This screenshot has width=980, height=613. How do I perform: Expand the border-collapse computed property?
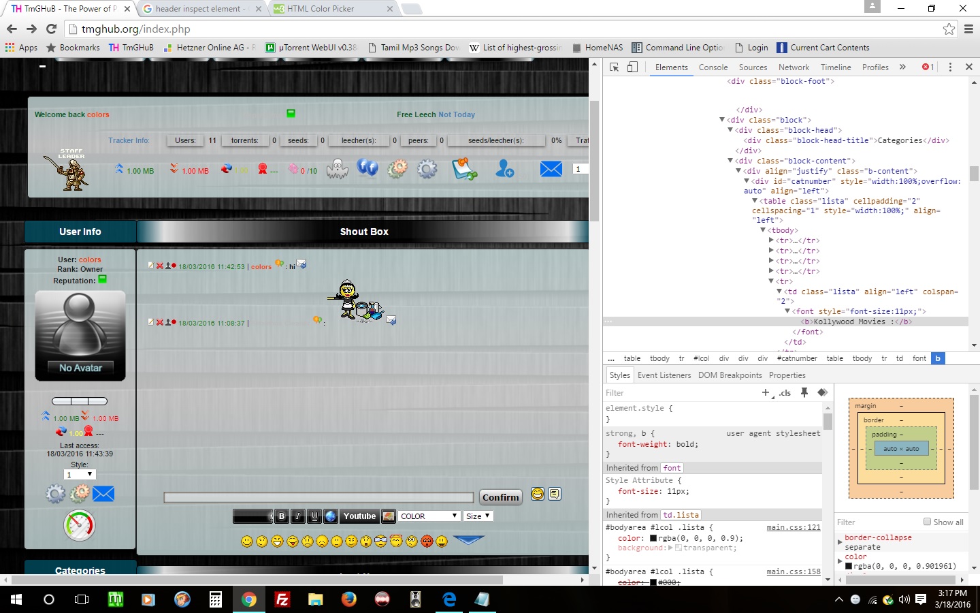point(840,542)
